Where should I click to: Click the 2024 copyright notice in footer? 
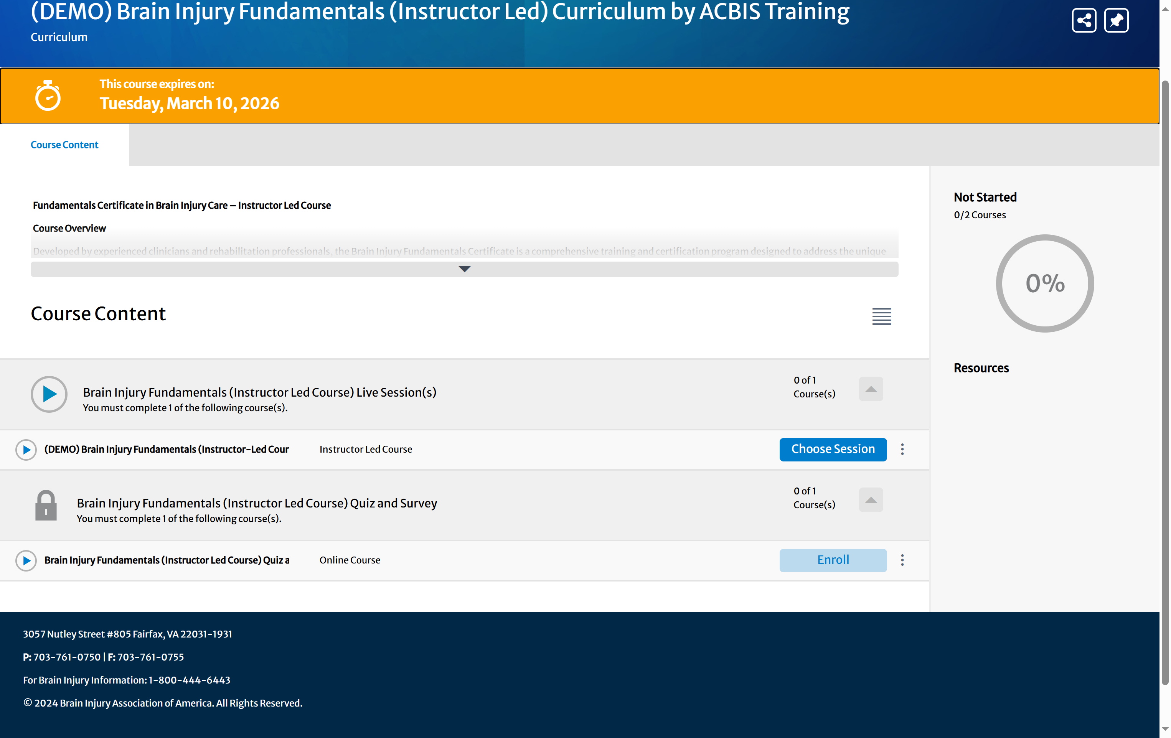pos(162,703)
